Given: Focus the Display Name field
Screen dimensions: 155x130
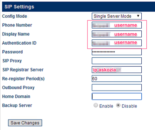Looking at the screenshot, I should click(117, 34).
